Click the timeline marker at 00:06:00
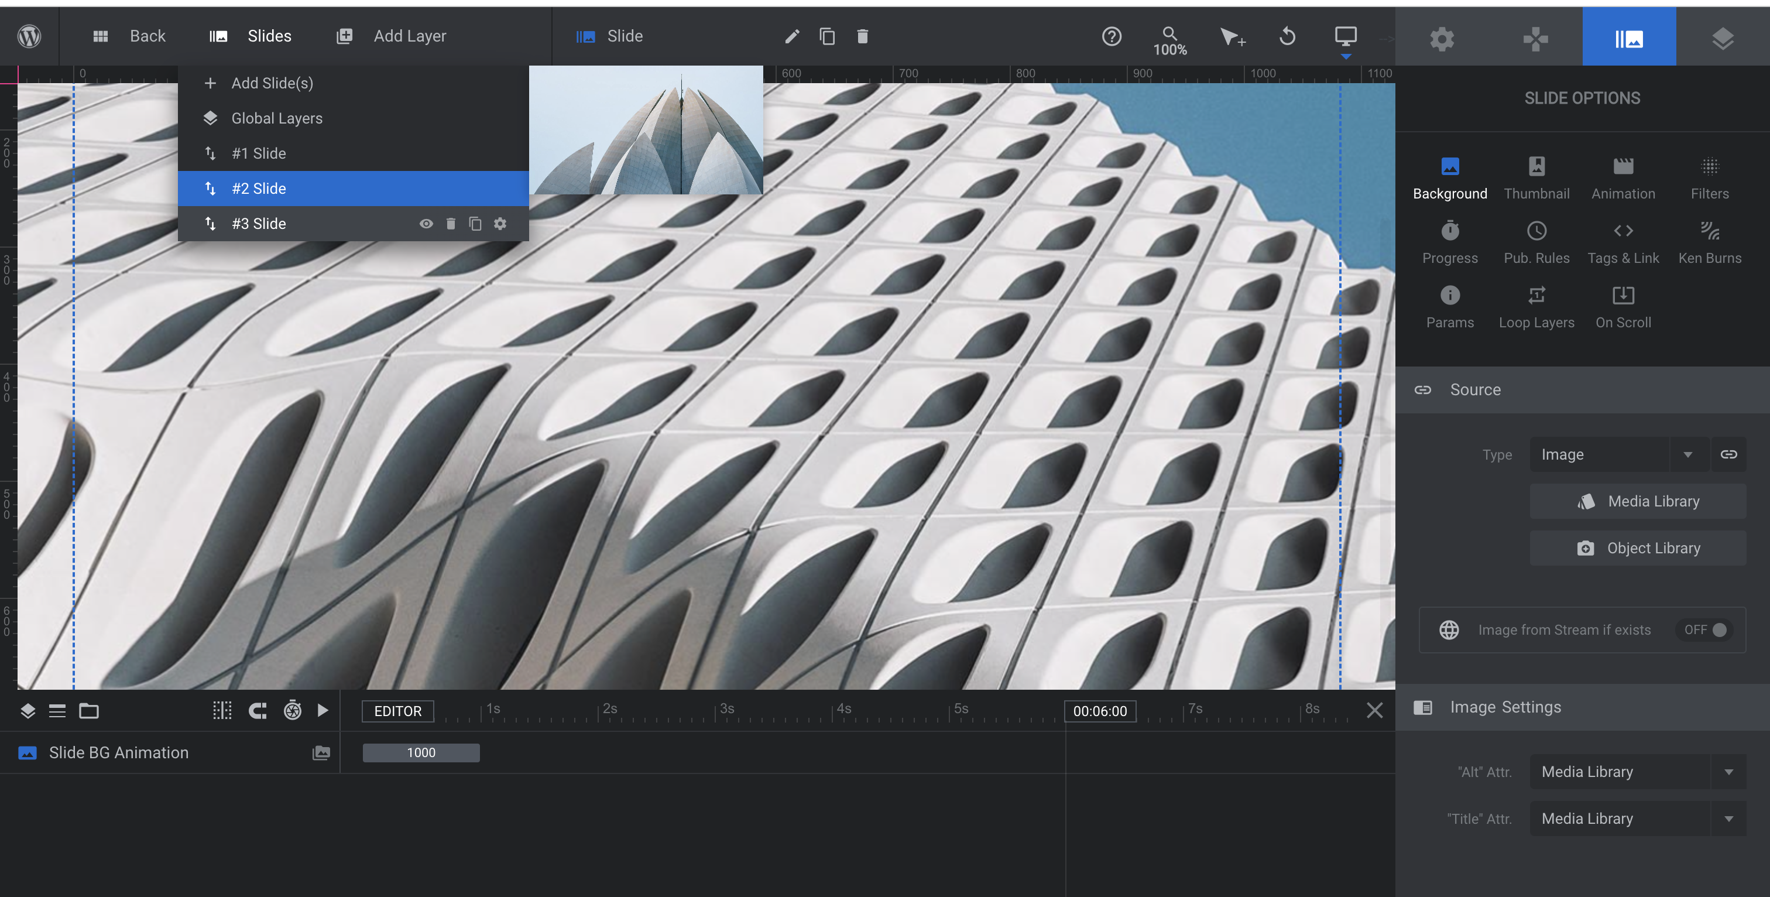 [x=1099, y=711]
